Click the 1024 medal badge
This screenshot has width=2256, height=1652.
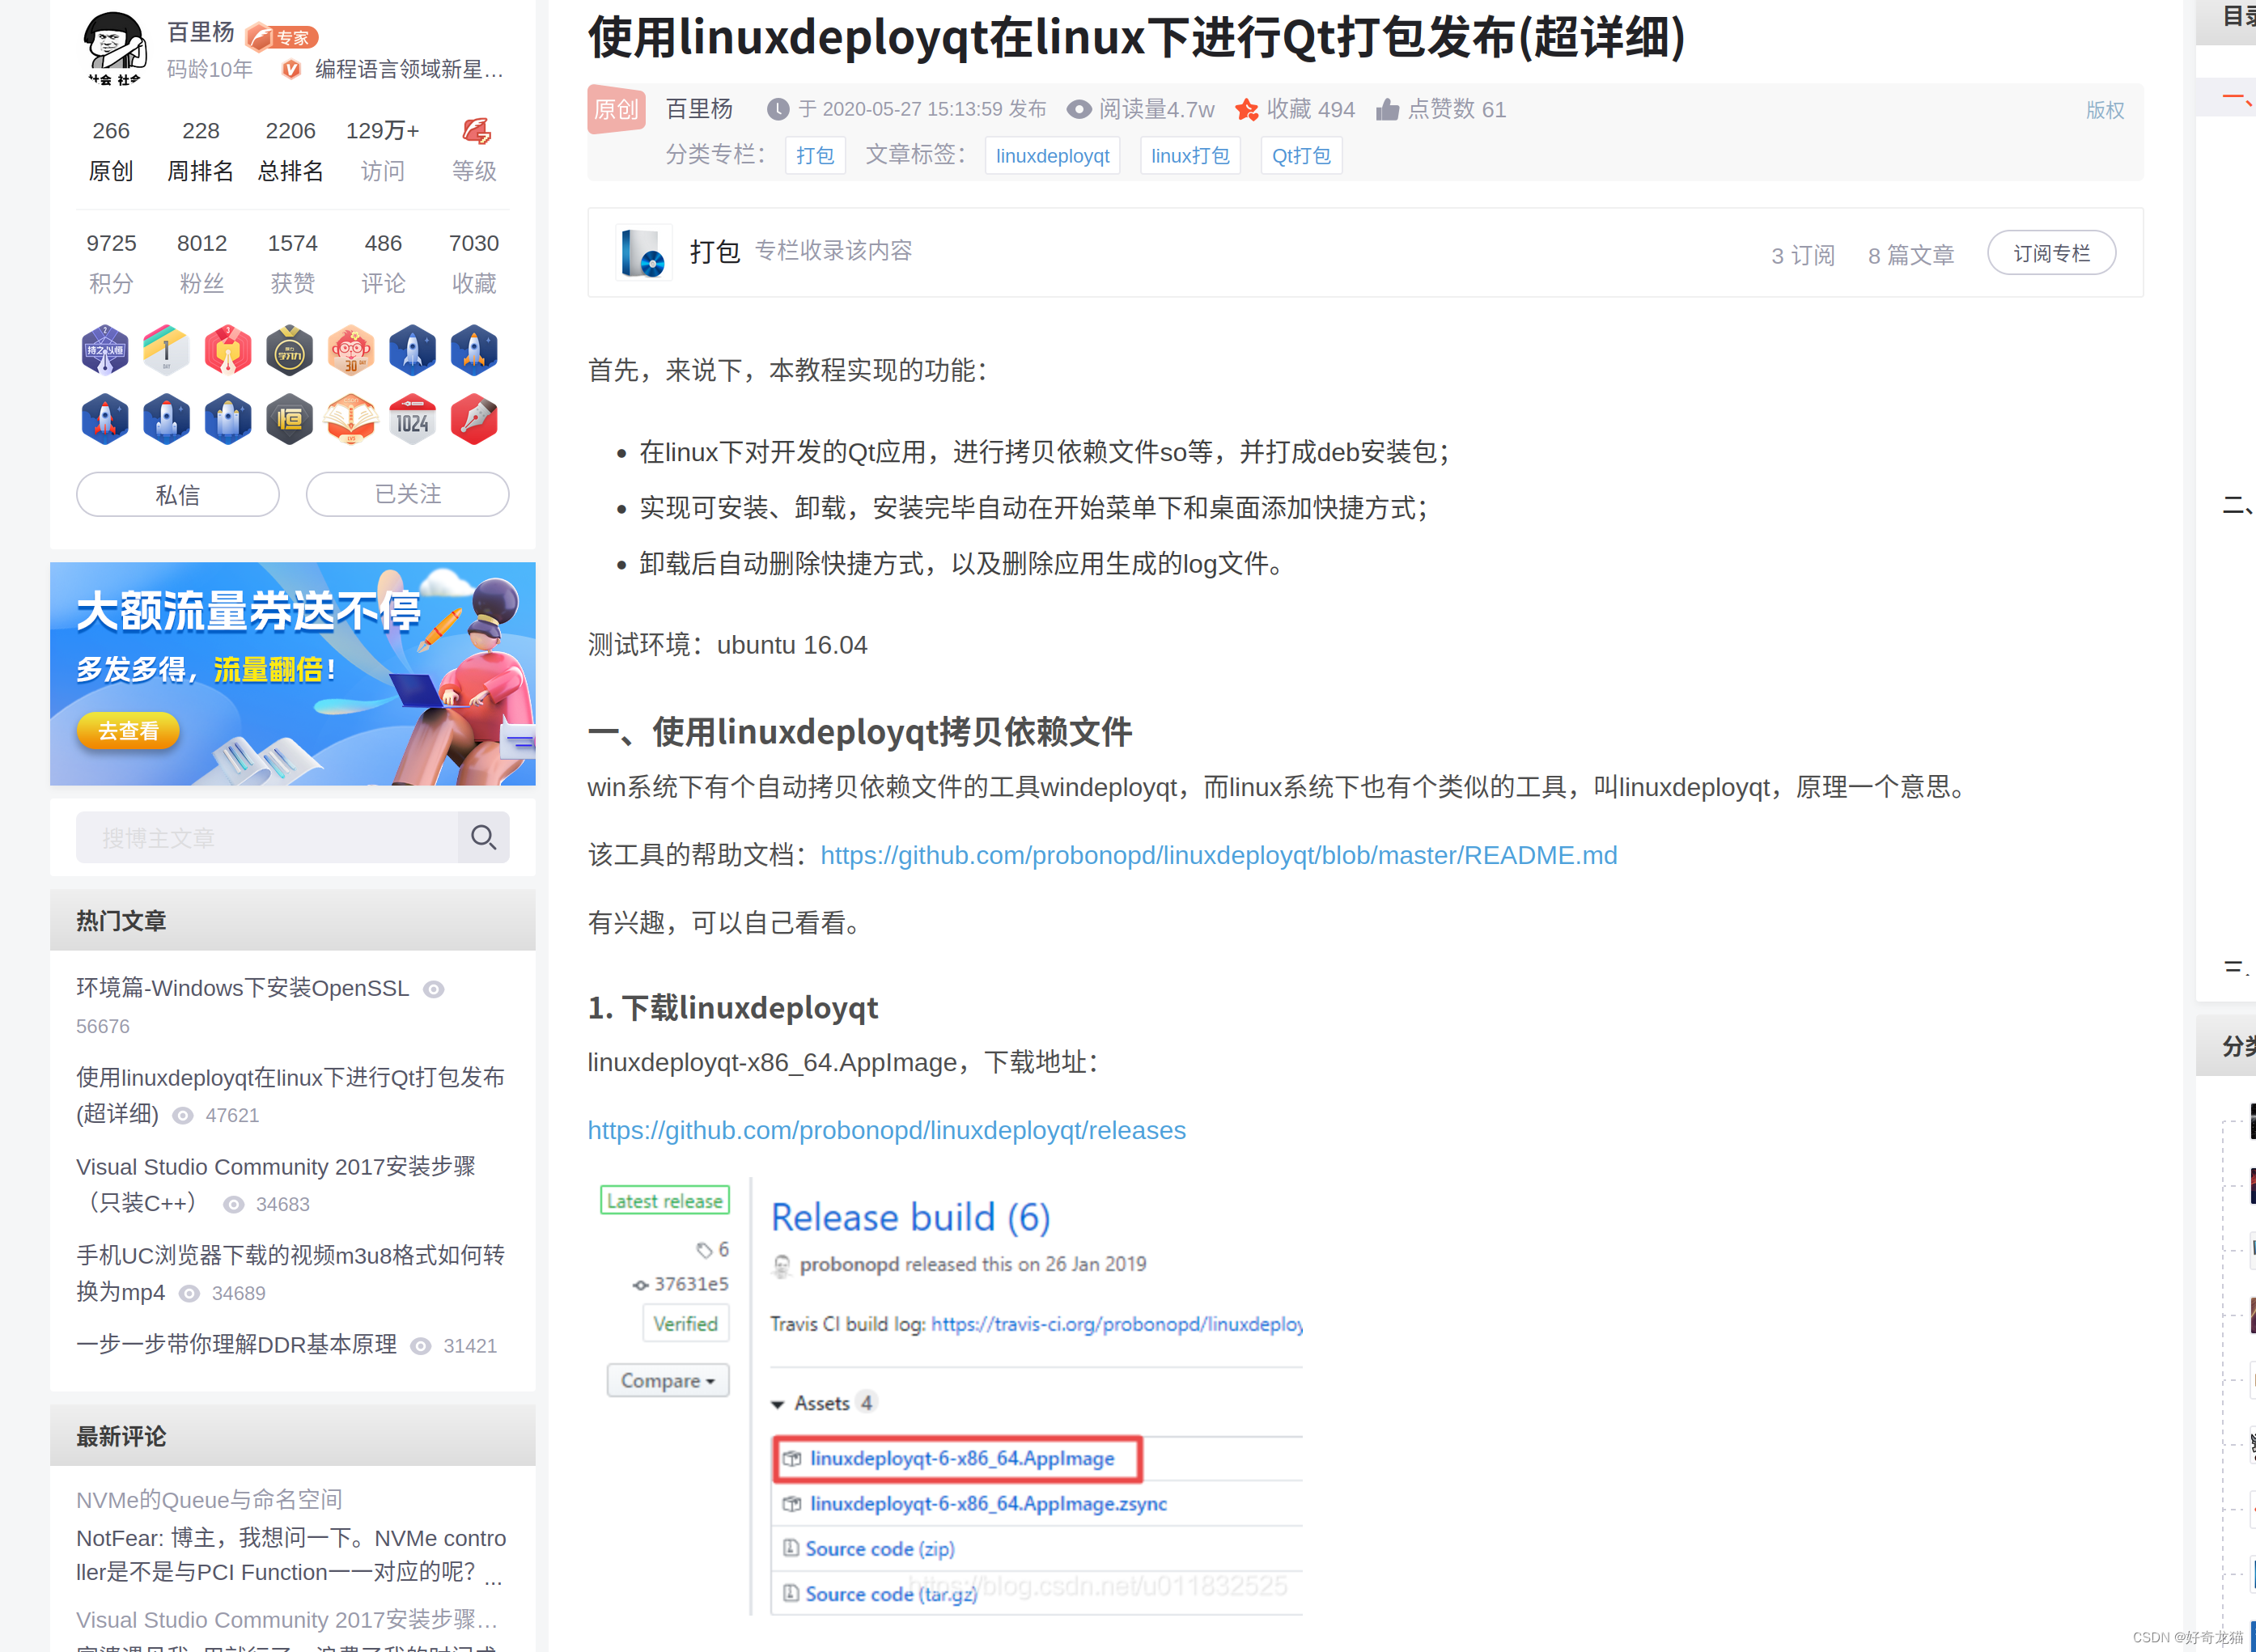[412, 419]
